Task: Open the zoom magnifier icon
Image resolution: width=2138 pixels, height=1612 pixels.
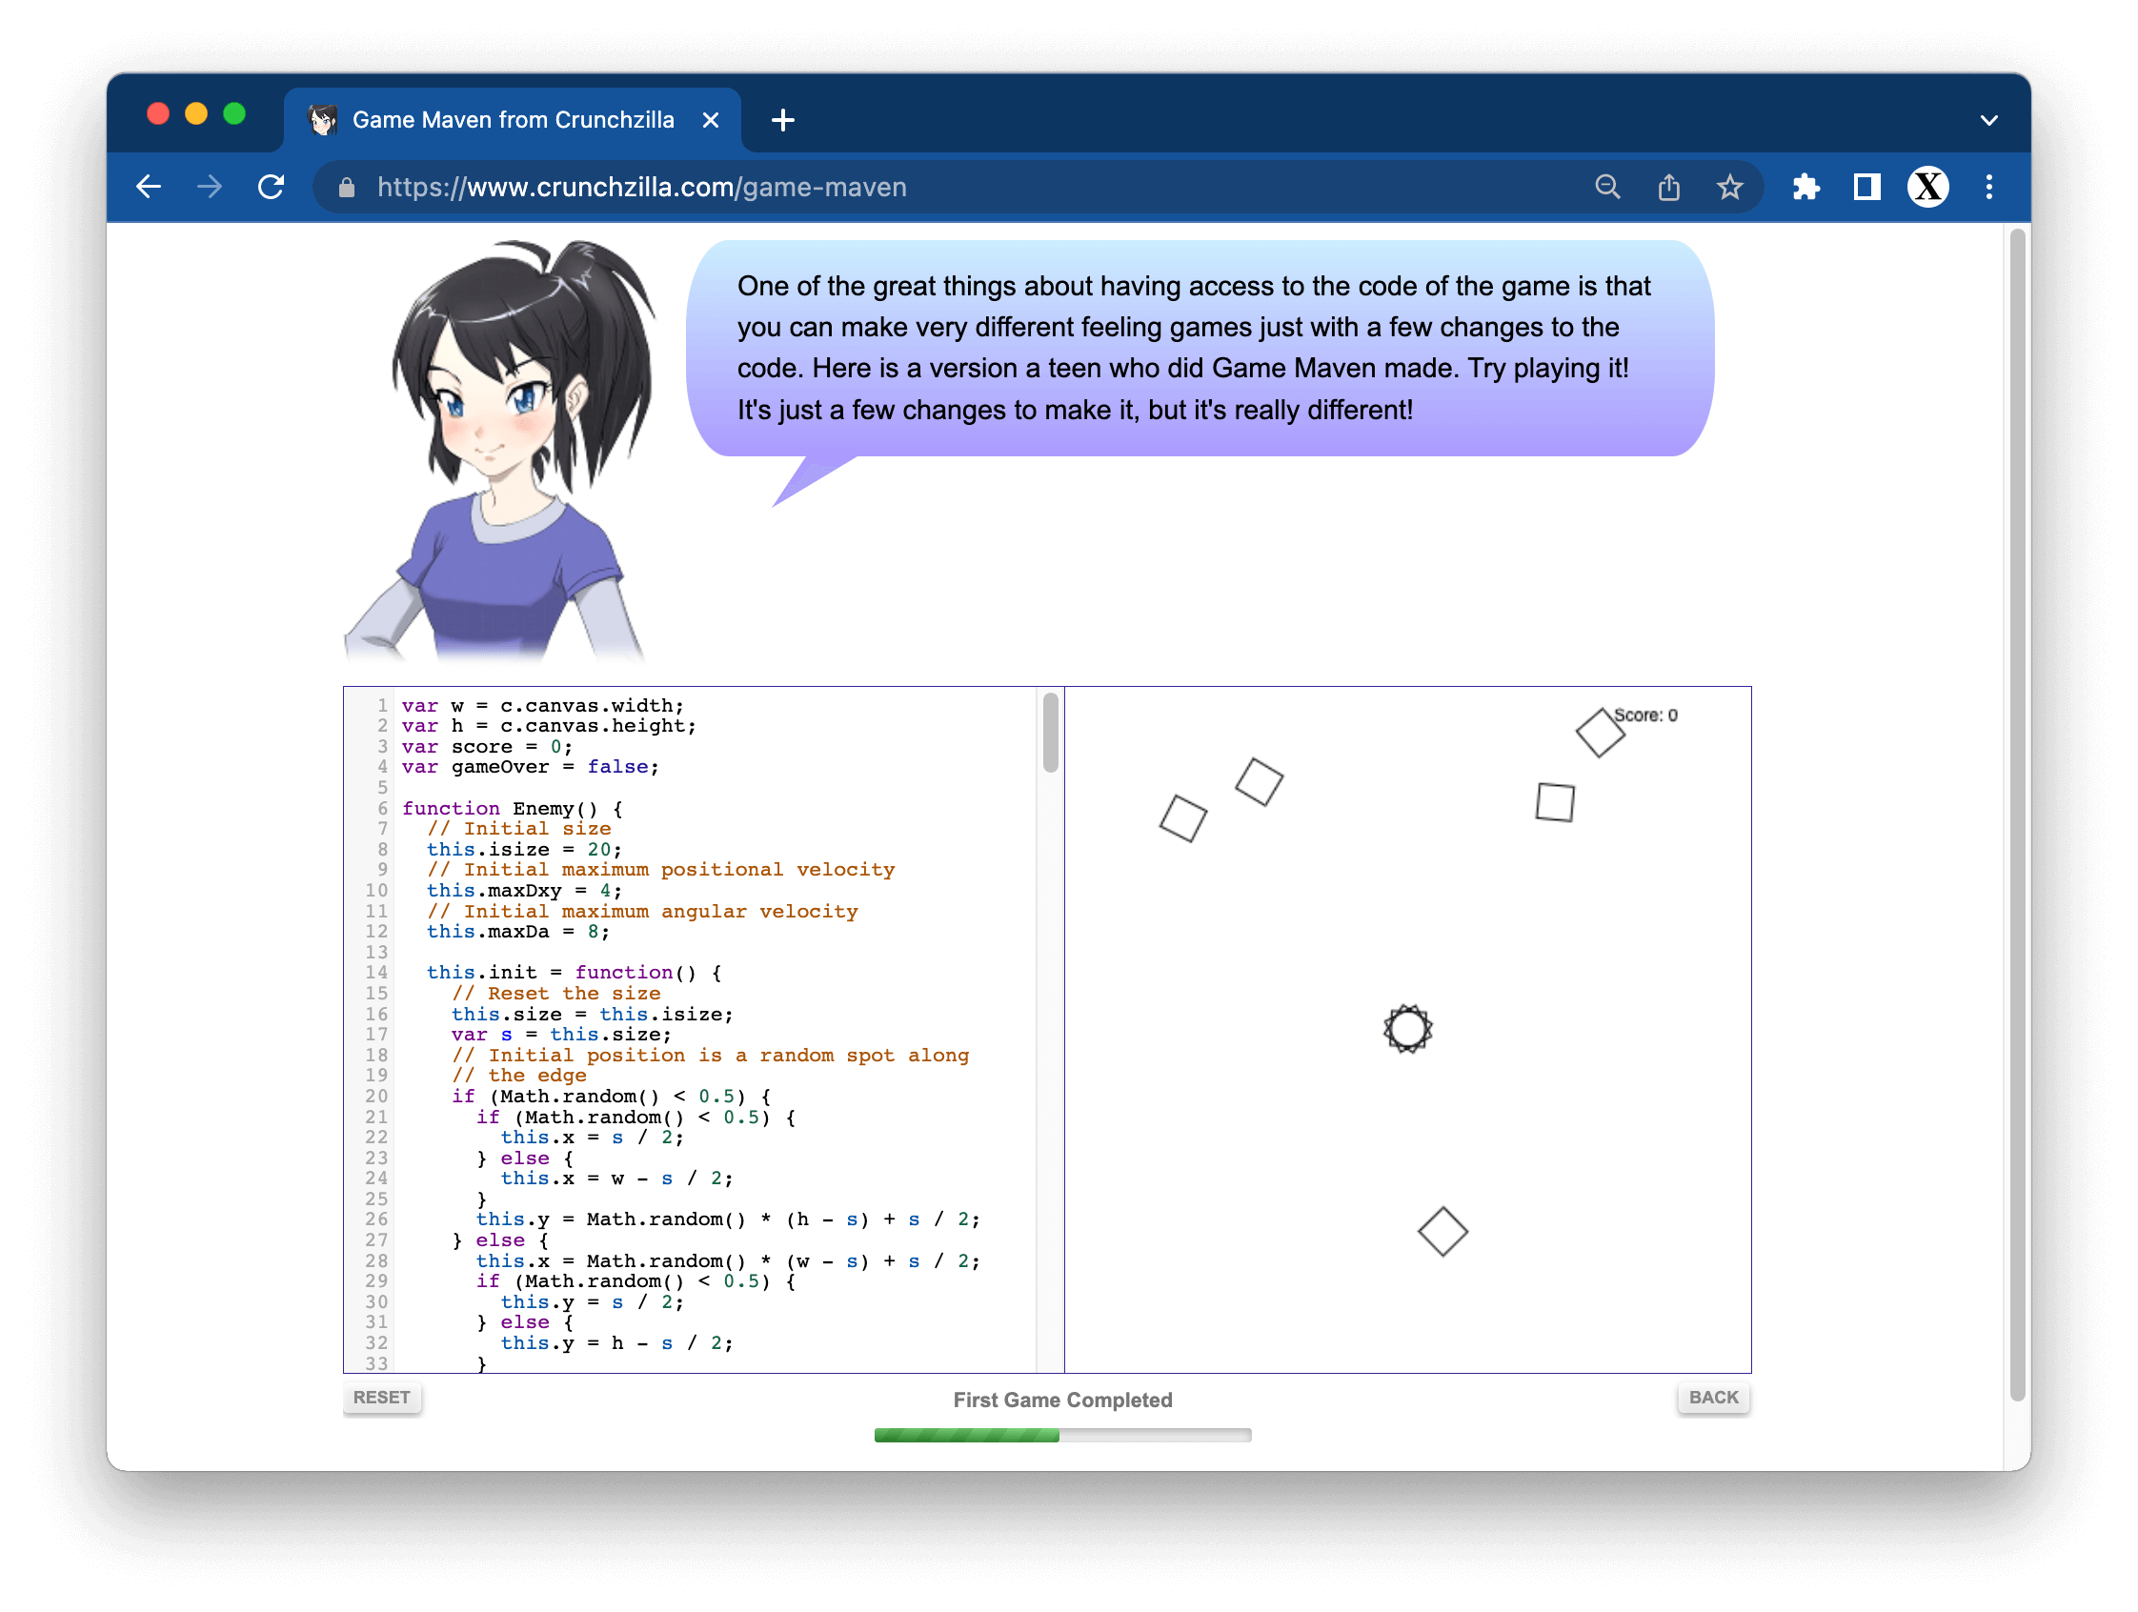Action: pyautogui.click(x=1607, y=187)
